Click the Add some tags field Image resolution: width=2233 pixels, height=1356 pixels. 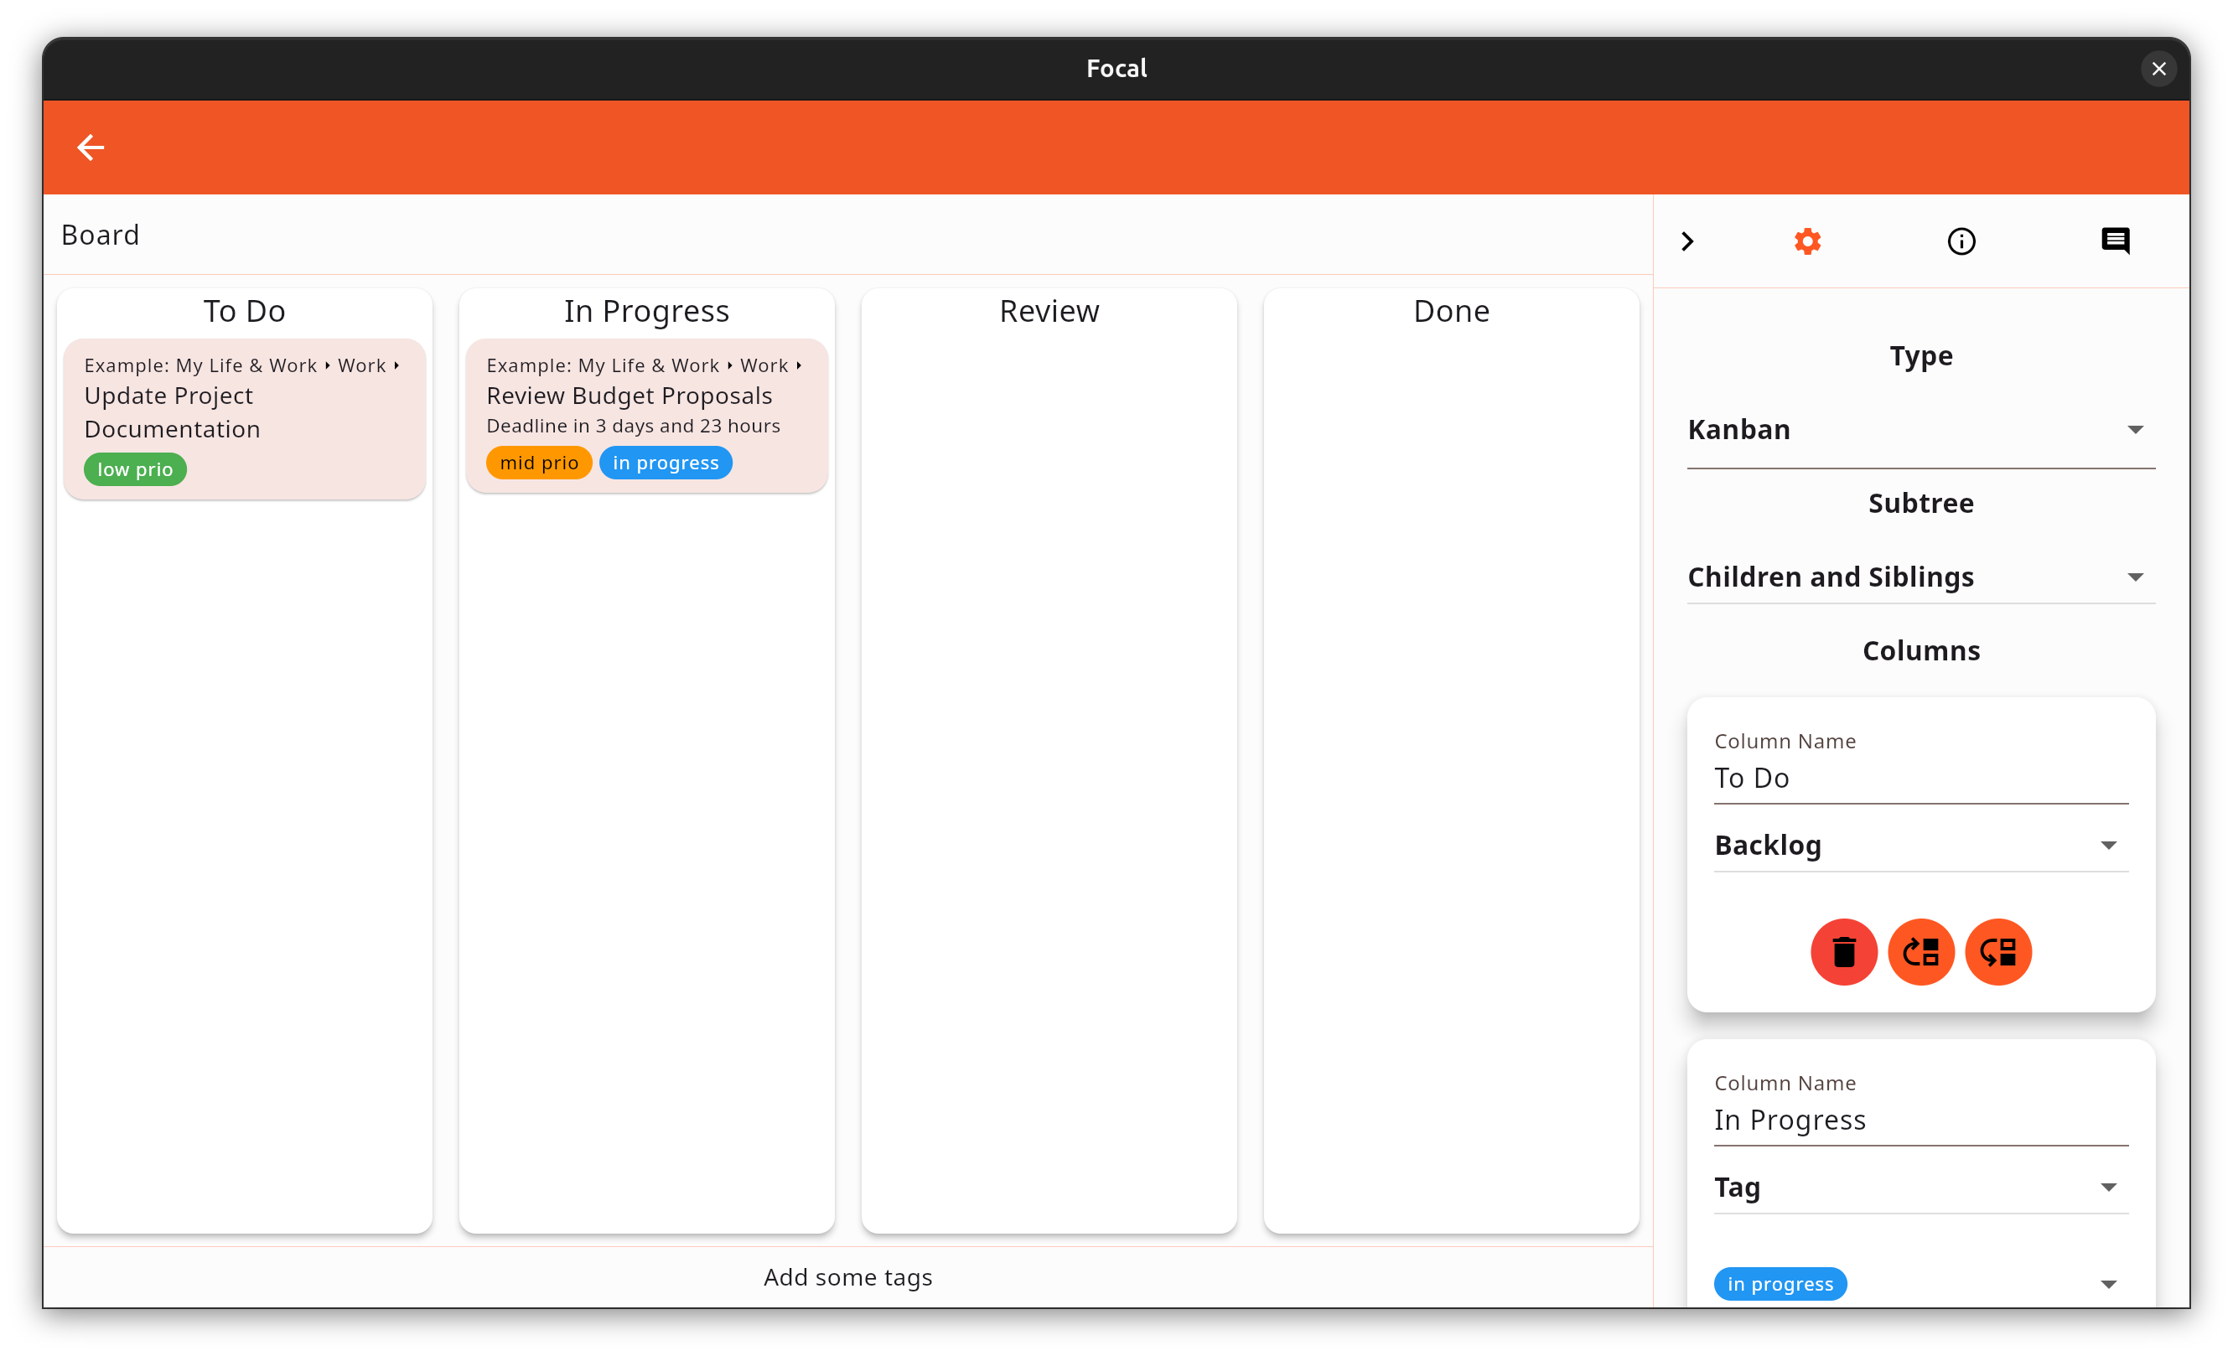click(x=848, y=1277)
